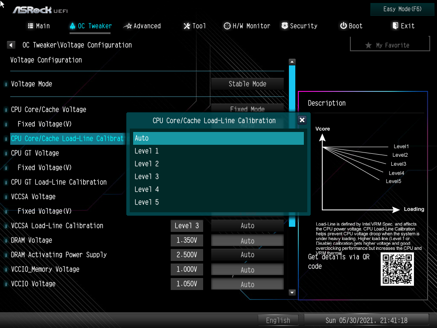Image resolution: width=437 pixels, height=328 pixels.
Task: Open the Exit menu tab
Action: (403, 26)
